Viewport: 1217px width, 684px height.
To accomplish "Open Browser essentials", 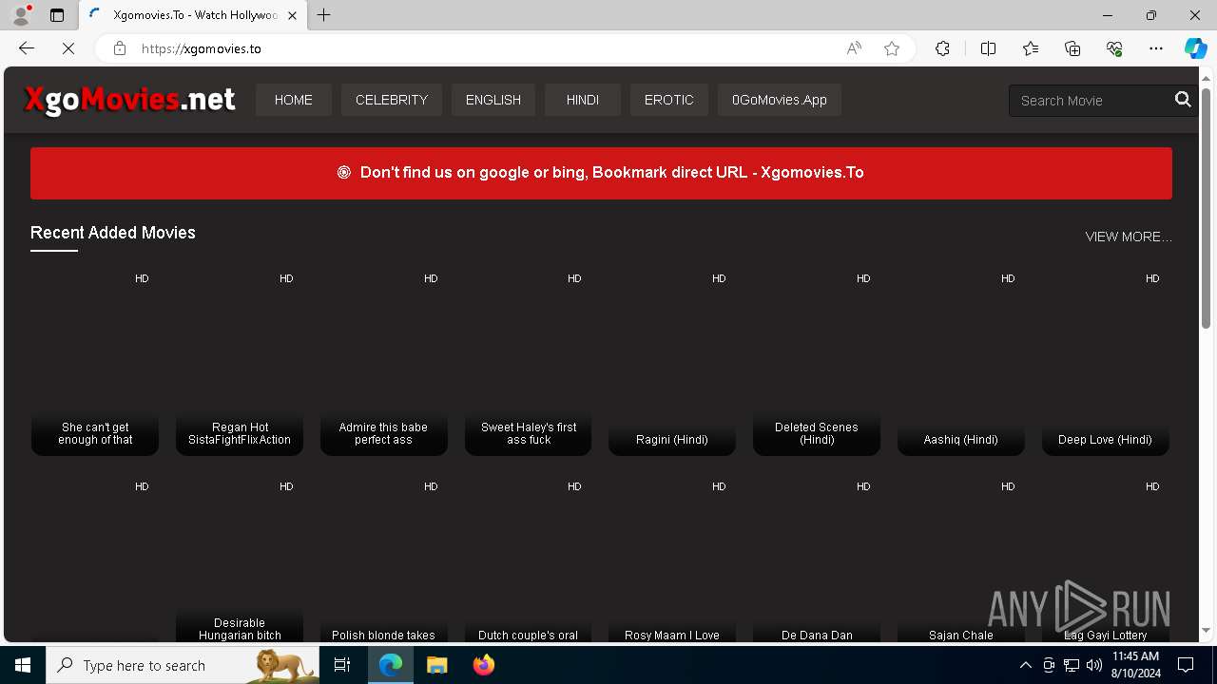I will [1114, 48].
